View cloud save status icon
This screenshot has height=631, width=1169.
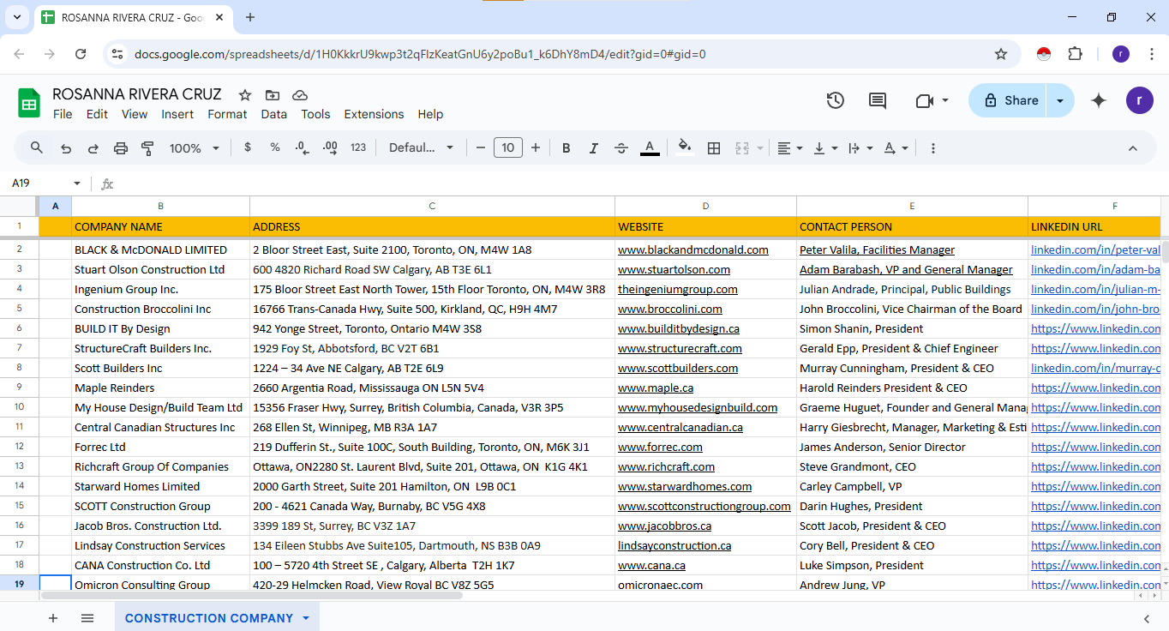tap(300, 95)
